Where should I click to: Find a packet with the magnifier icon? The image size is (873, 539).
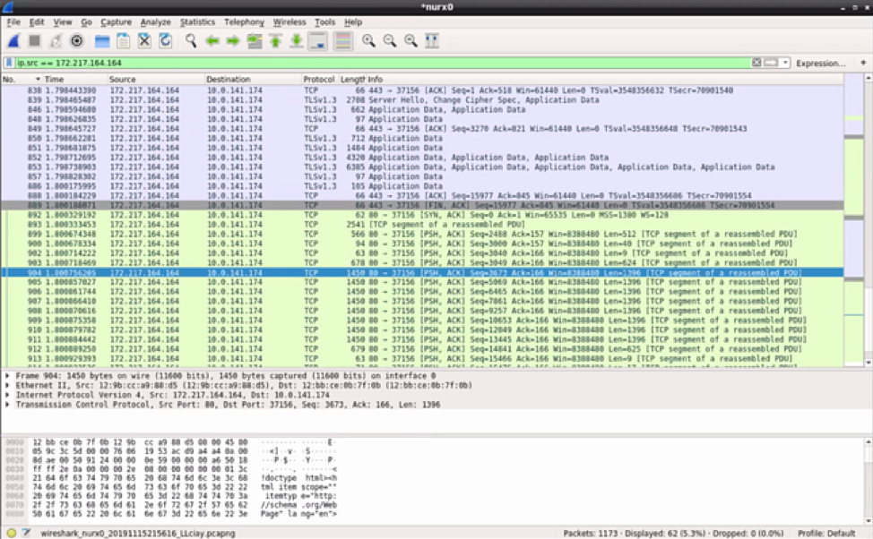point(191,40)
